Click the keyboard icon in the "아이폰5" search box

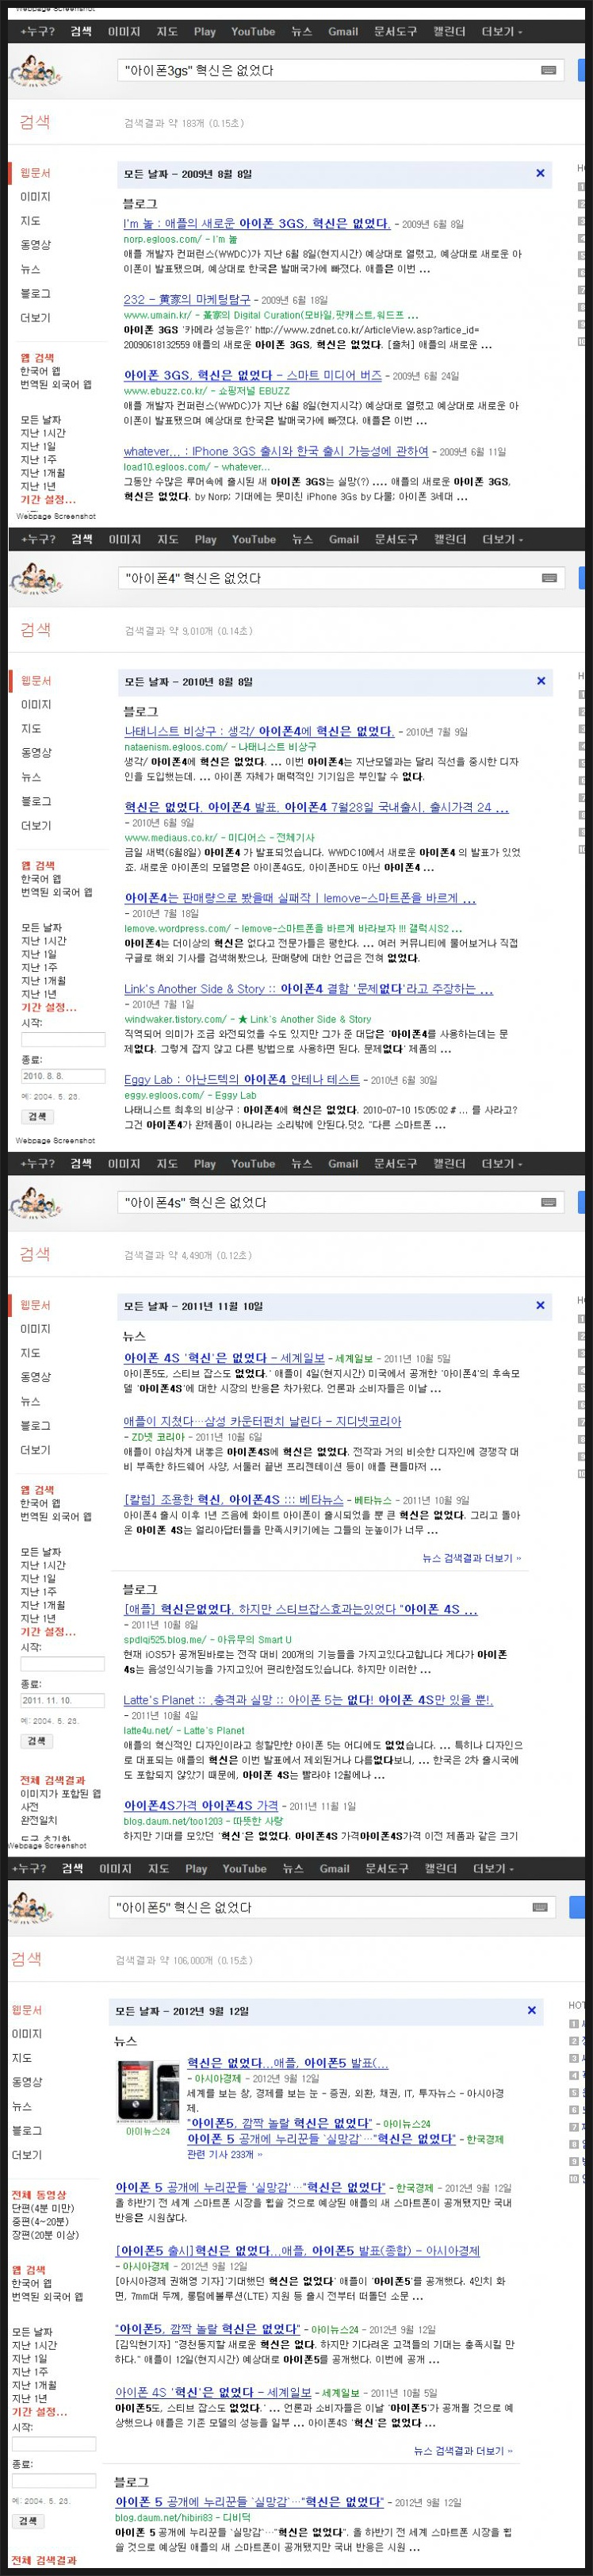coord(539,1907)
